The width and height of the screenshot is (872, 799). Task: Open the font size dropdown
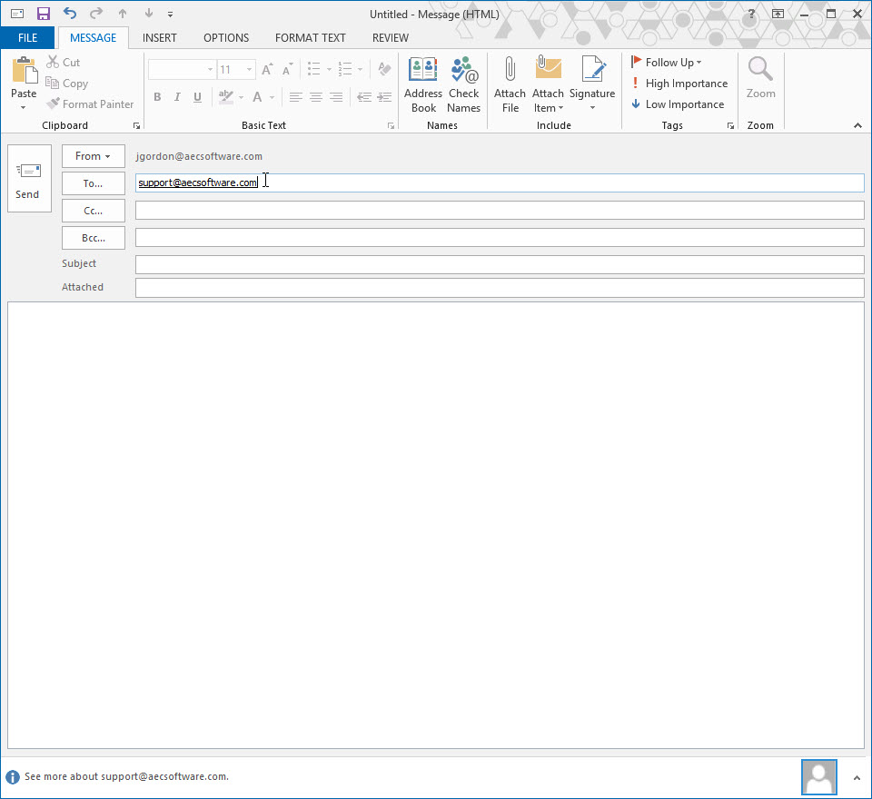tap(249, 70)
